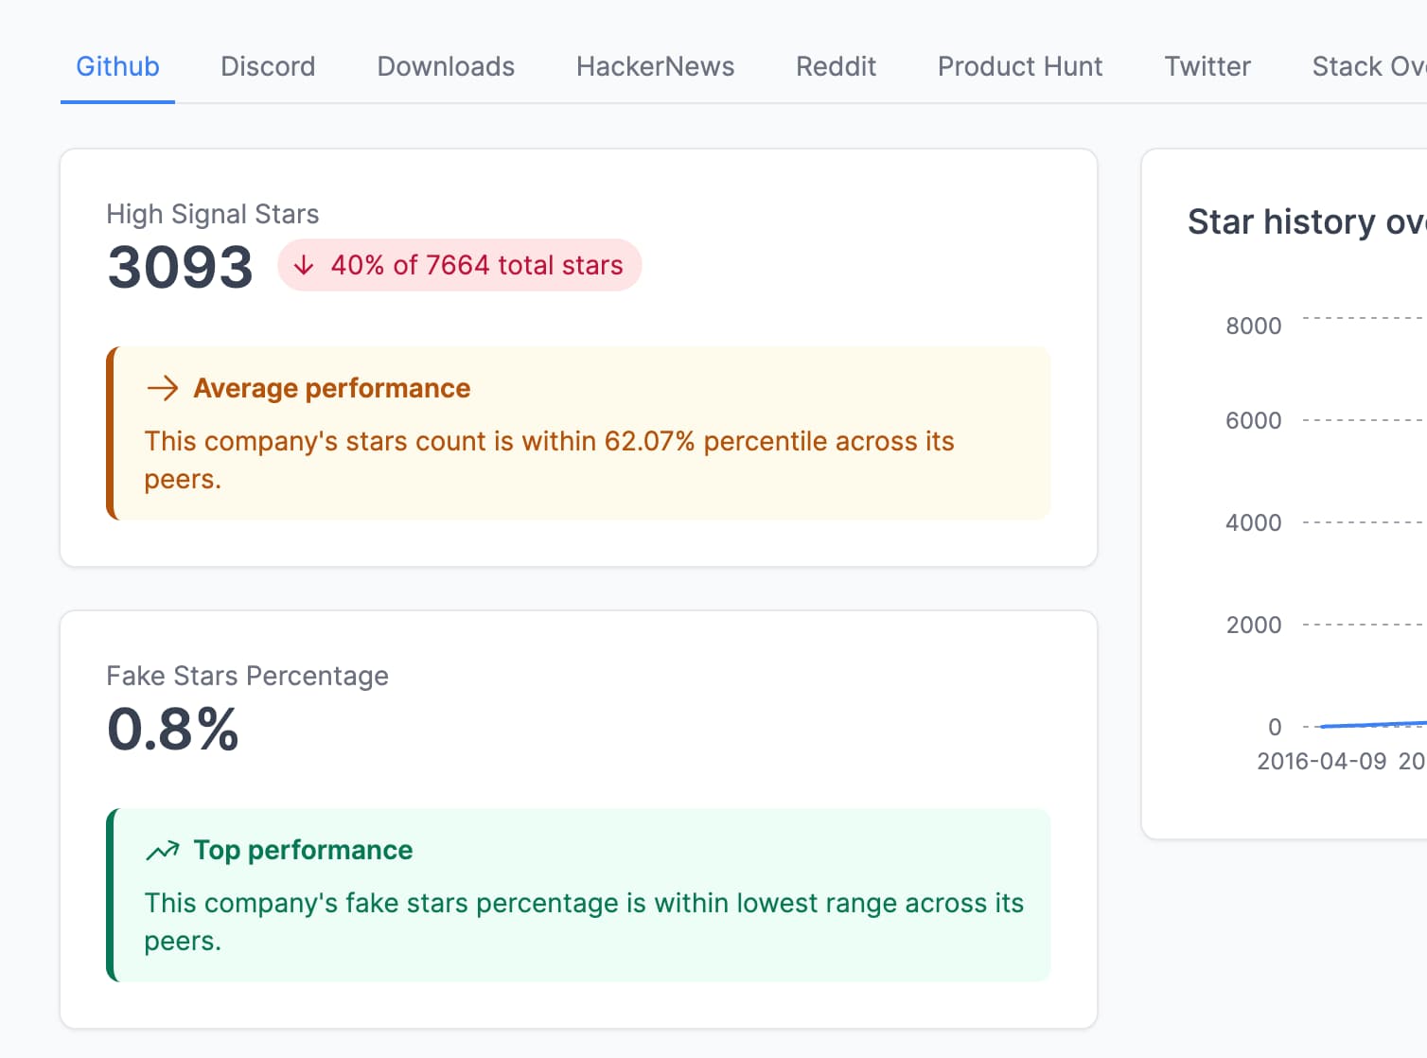This screenshot has height=1058, width=1427.
Task: Click the 0.8% fake stars value
Action: [x=173, y=730]
